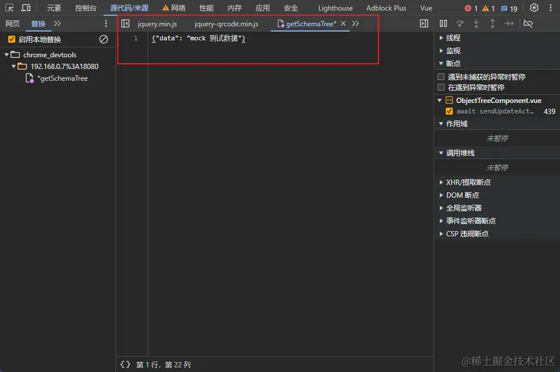Click the inspect element picker icon
This screenshot has height=372, width=560.
pyautogui.click(x=10, y=8)
